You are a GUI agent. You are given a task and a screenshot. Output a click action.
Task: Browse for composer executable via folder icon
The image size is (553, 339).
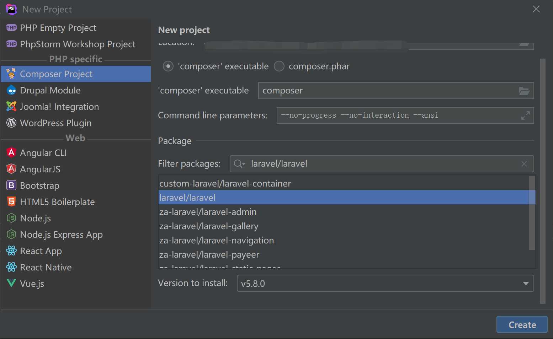pos(524,91)
